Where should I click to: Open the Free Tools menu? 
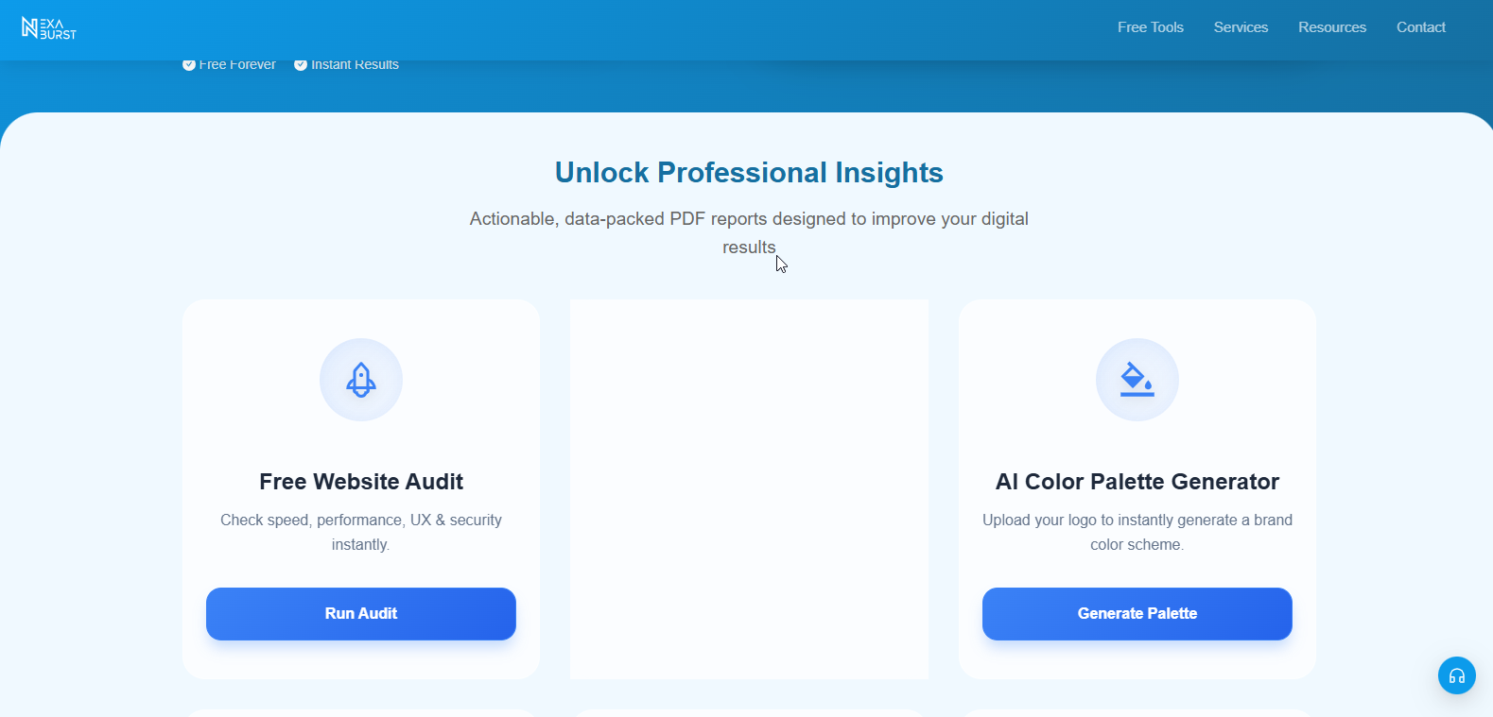1151,27
